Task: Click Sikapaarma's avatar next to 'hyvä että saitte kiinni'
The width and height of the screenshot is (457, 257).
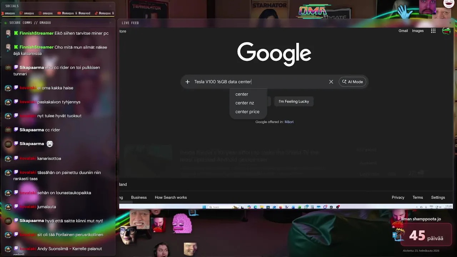Action: 8,221
